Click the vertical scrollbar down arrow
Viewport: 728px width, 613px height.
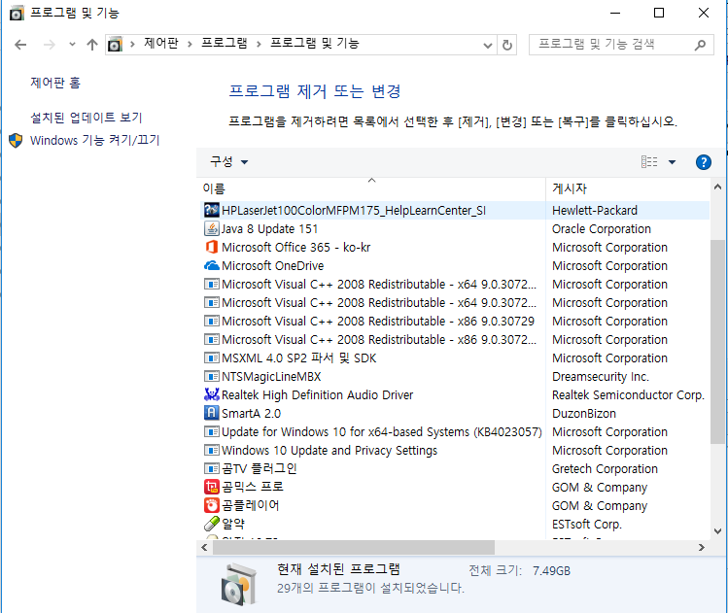click(x=717, y=530)
